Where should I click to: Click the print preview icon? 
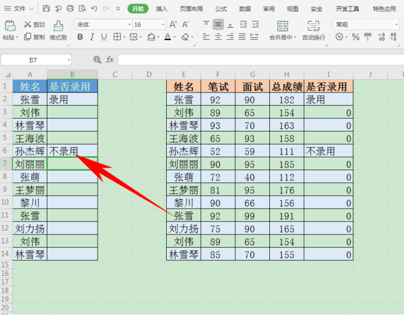82,9
